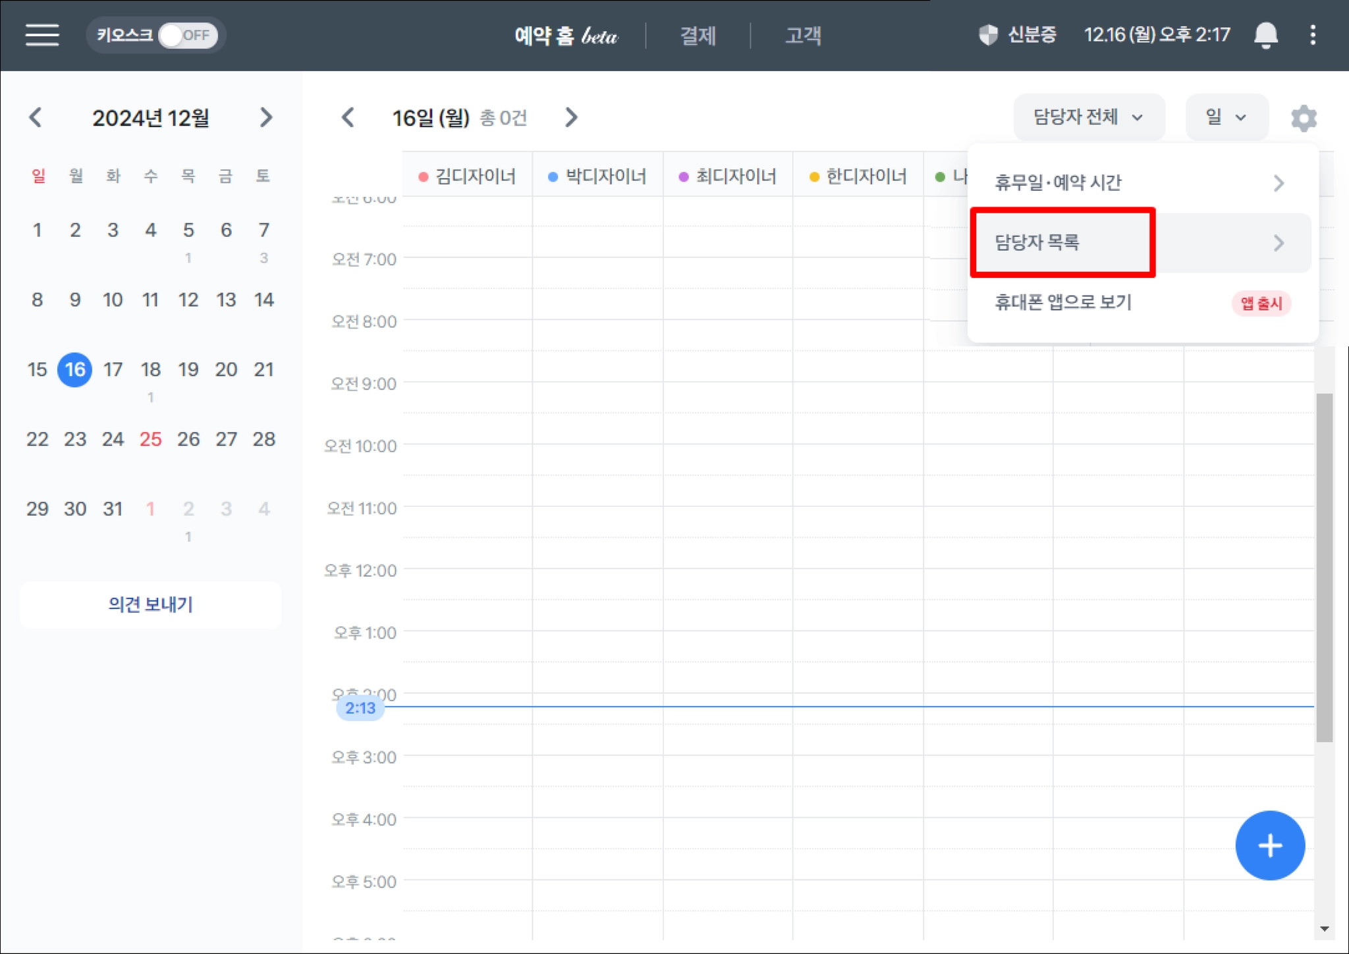
Task: Click the vertical schedule scrollbar
Action: [1324, 566]
